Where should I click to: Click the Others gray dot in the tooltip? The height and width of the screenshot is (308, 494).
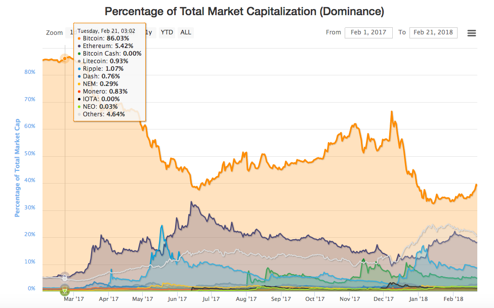pyautogui.click(x=79, y=114)
